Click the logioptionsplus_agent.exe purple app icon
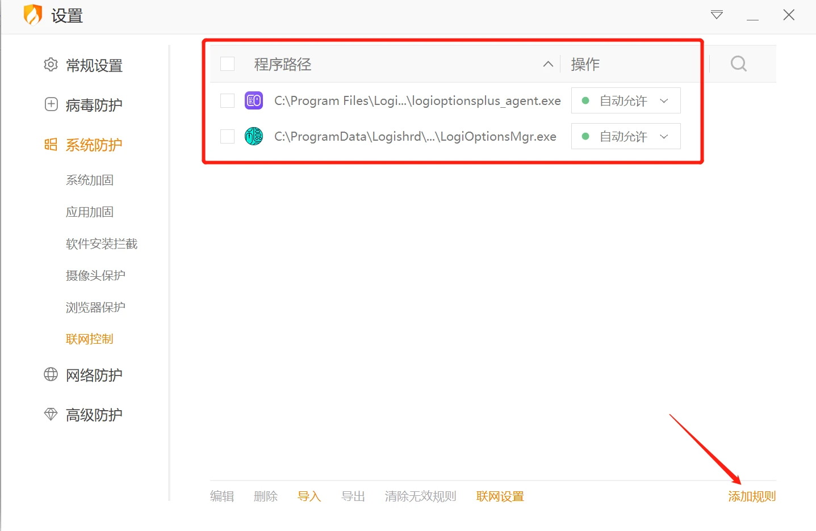The width and height of the screenshot is (816, 531). pos(254,100)
